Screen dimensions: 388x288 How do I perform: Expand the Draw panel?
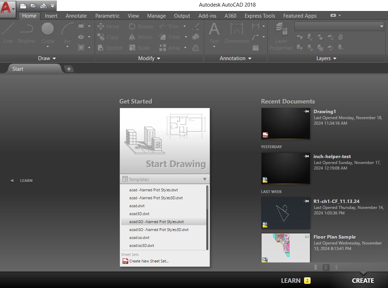coord(54,58)
